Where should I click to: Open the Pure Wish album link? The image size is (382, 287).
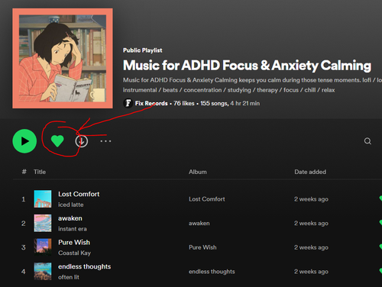[202, 247]
